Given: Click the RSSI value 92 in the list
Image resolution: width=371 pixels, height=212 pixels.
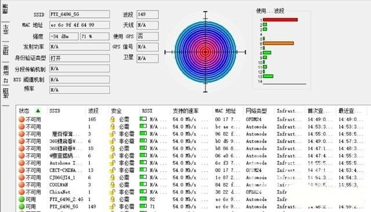Looking at the screenshot, I should [152, 199].
